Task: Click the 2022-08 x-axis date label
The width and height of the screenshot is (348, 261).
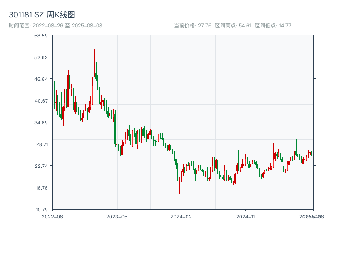Action: (x=52, y=216)
